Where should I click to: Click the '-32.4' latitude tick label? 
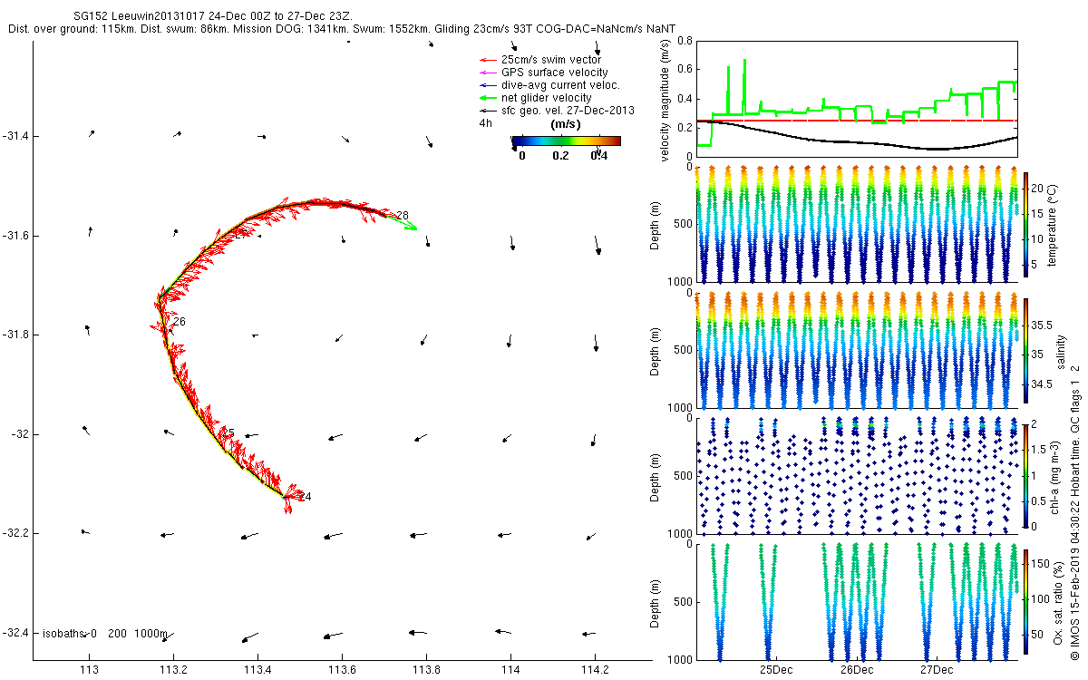click(16, 633)
